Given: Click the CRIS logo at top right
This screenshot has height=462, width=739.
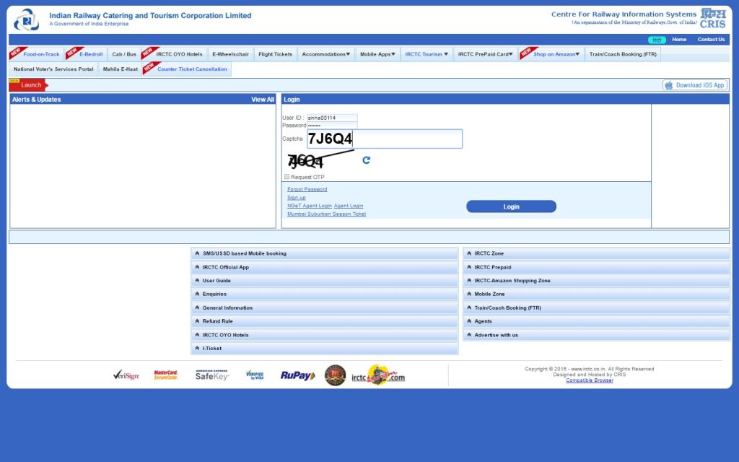Looking at the screenshot, I should 712,18.
